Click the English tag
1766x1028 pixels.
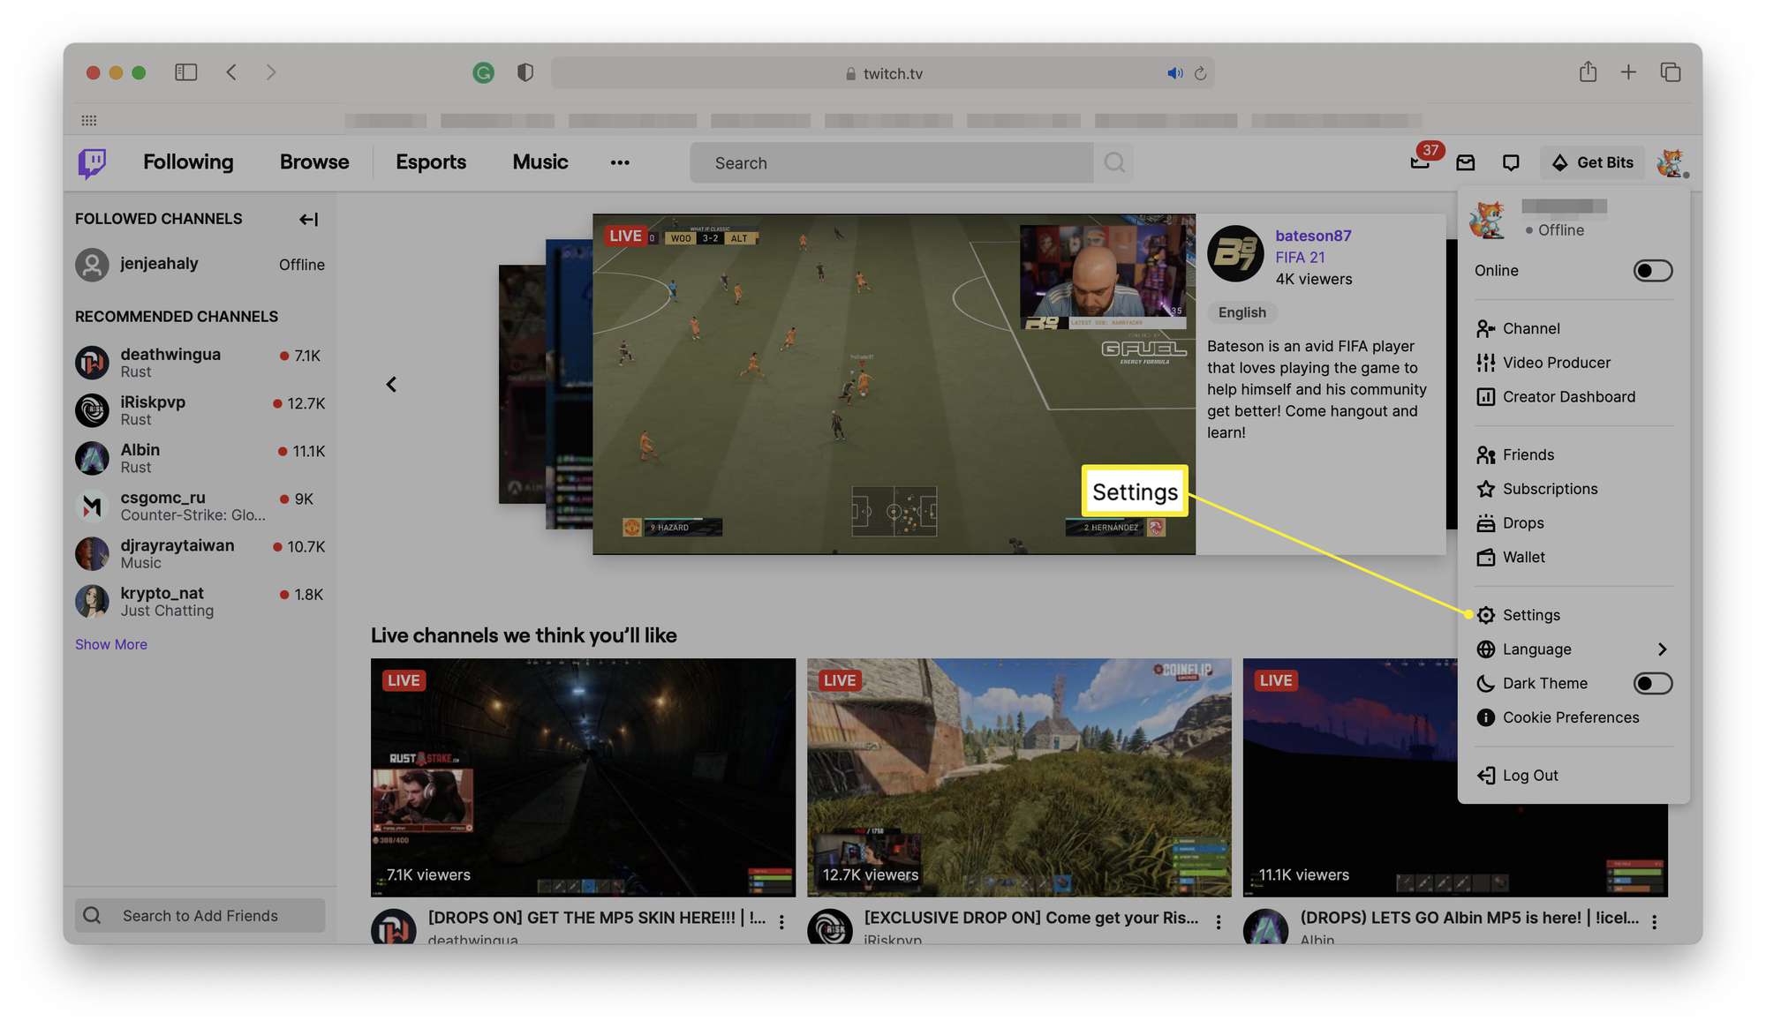[1241, 312]
